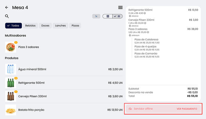The image size is (206, 119).
Task: Click the Mesa 4 title
Action: 20,7
